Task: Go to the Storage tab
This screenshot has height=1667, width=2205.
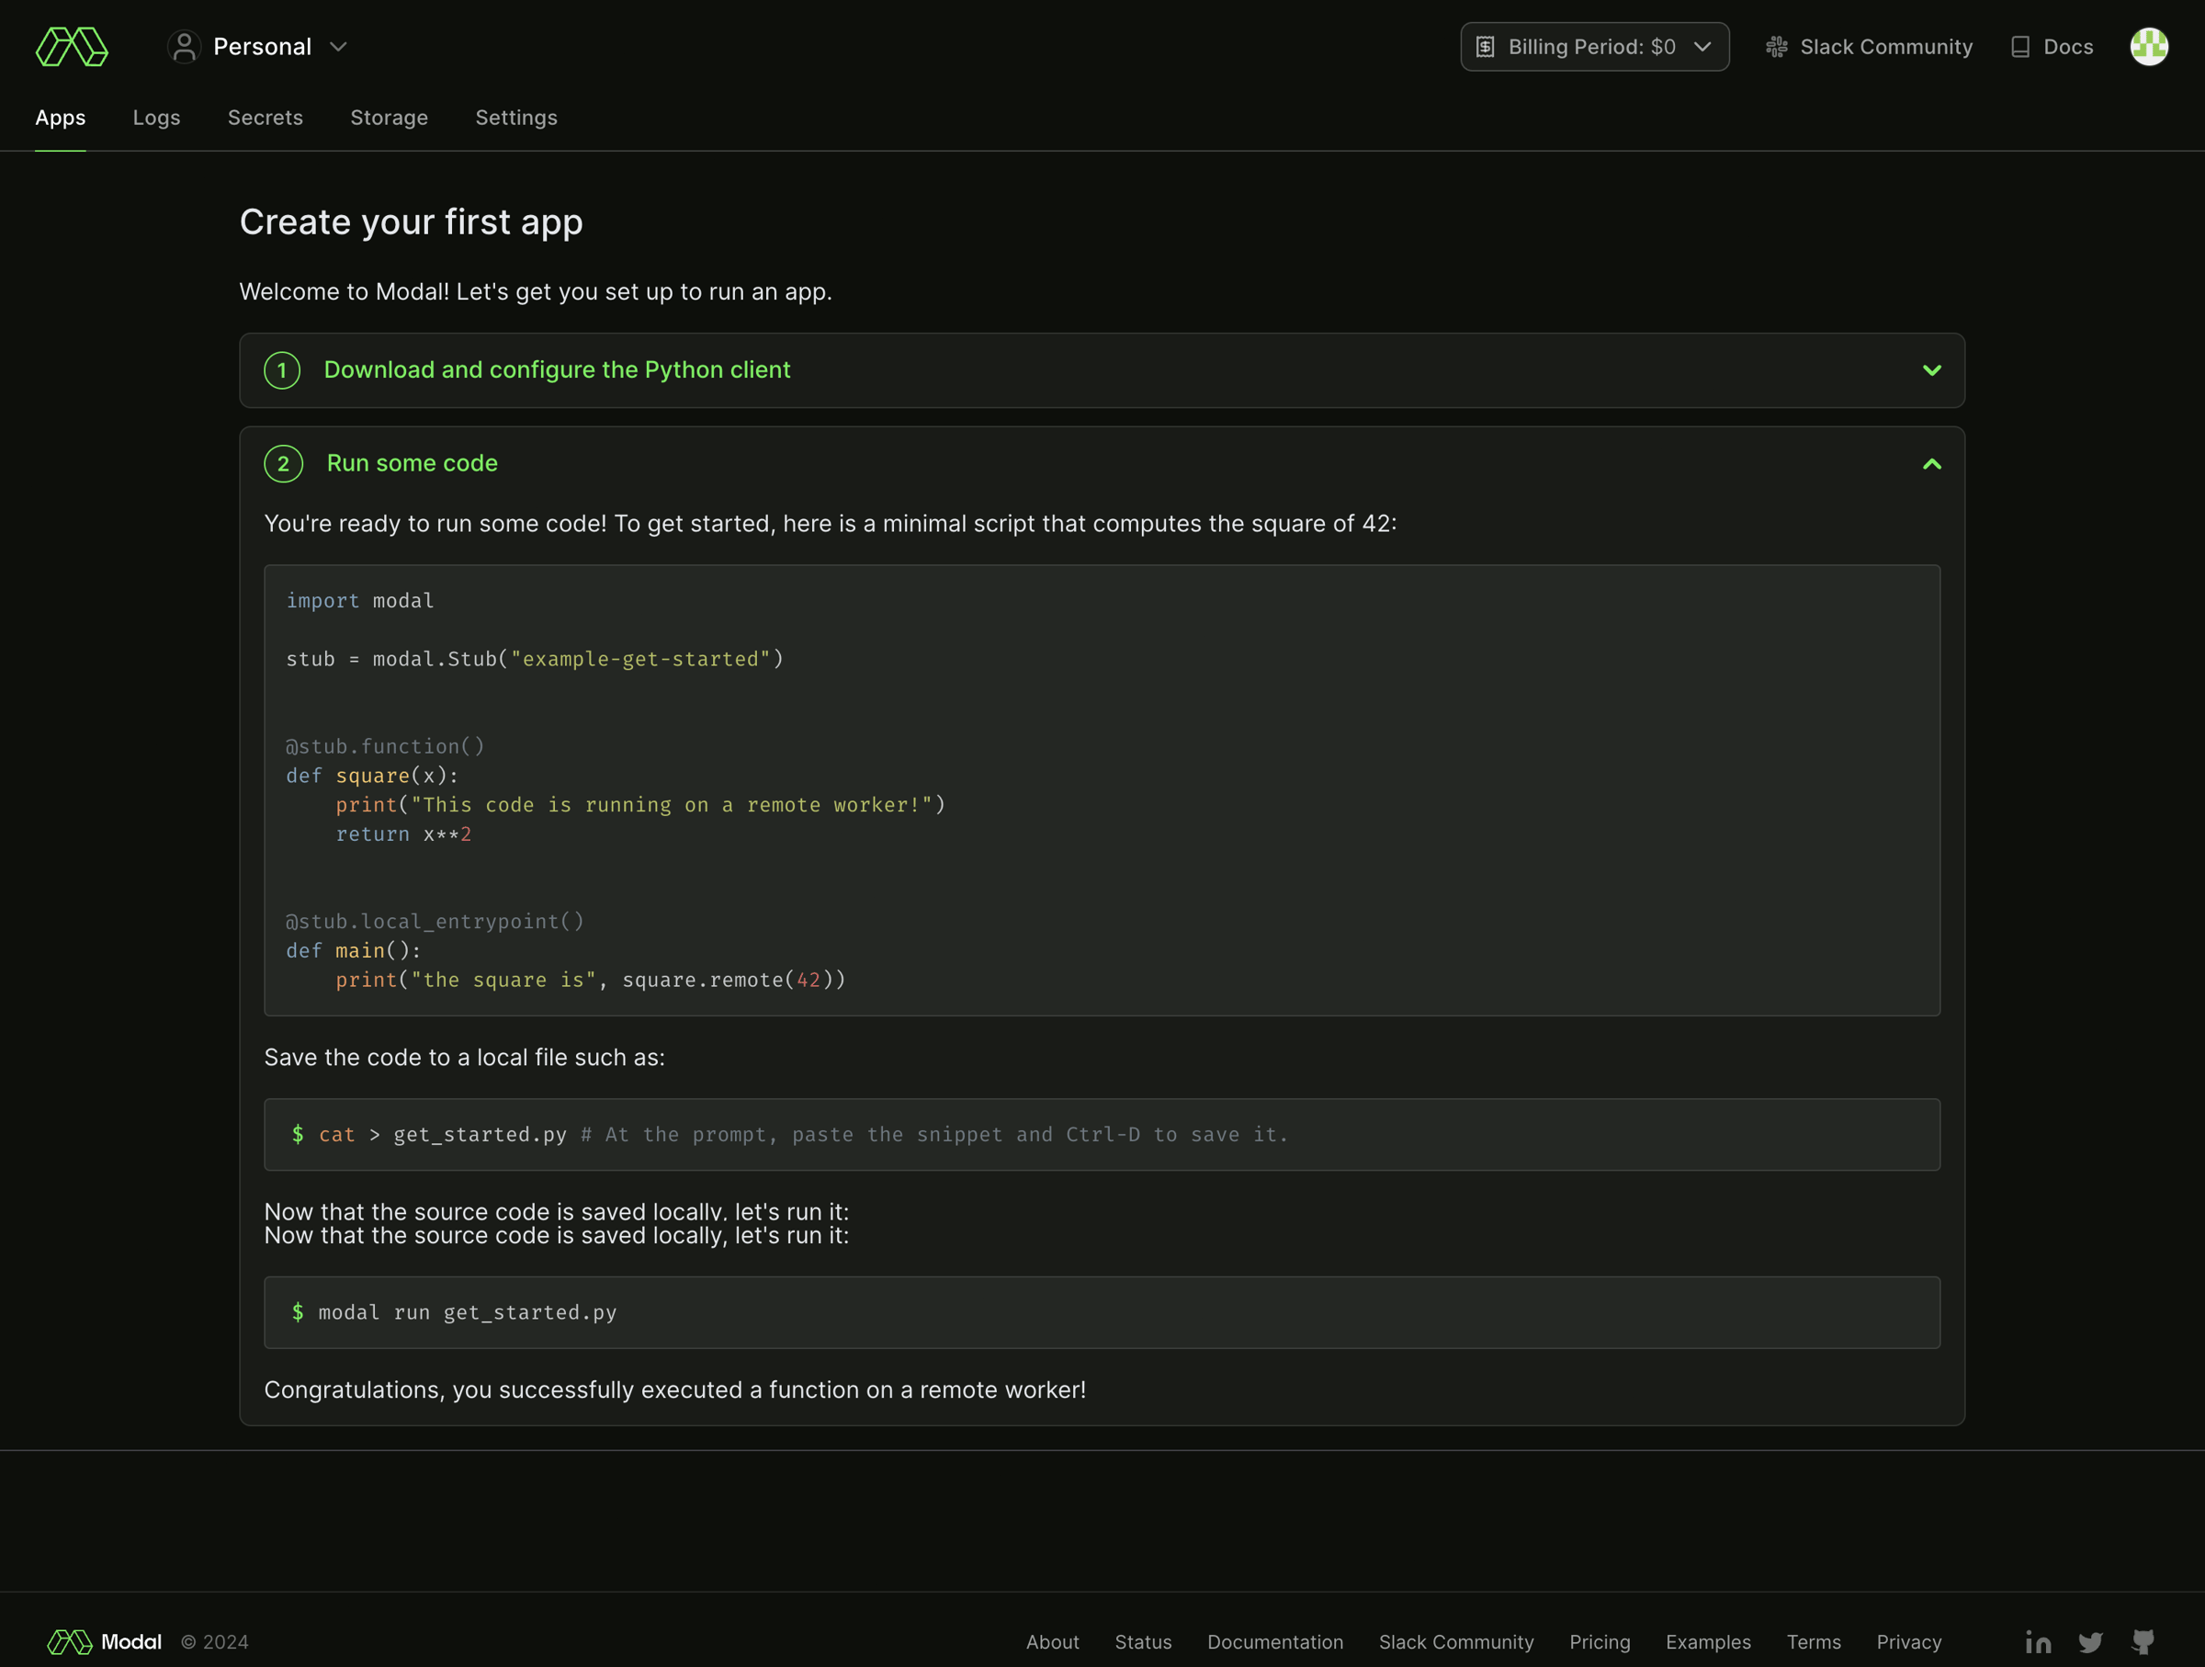Action: [x=389, y=118]
